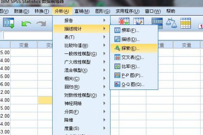Expand the 比较均值(M) submenu arrow

[x=104, y=45]
